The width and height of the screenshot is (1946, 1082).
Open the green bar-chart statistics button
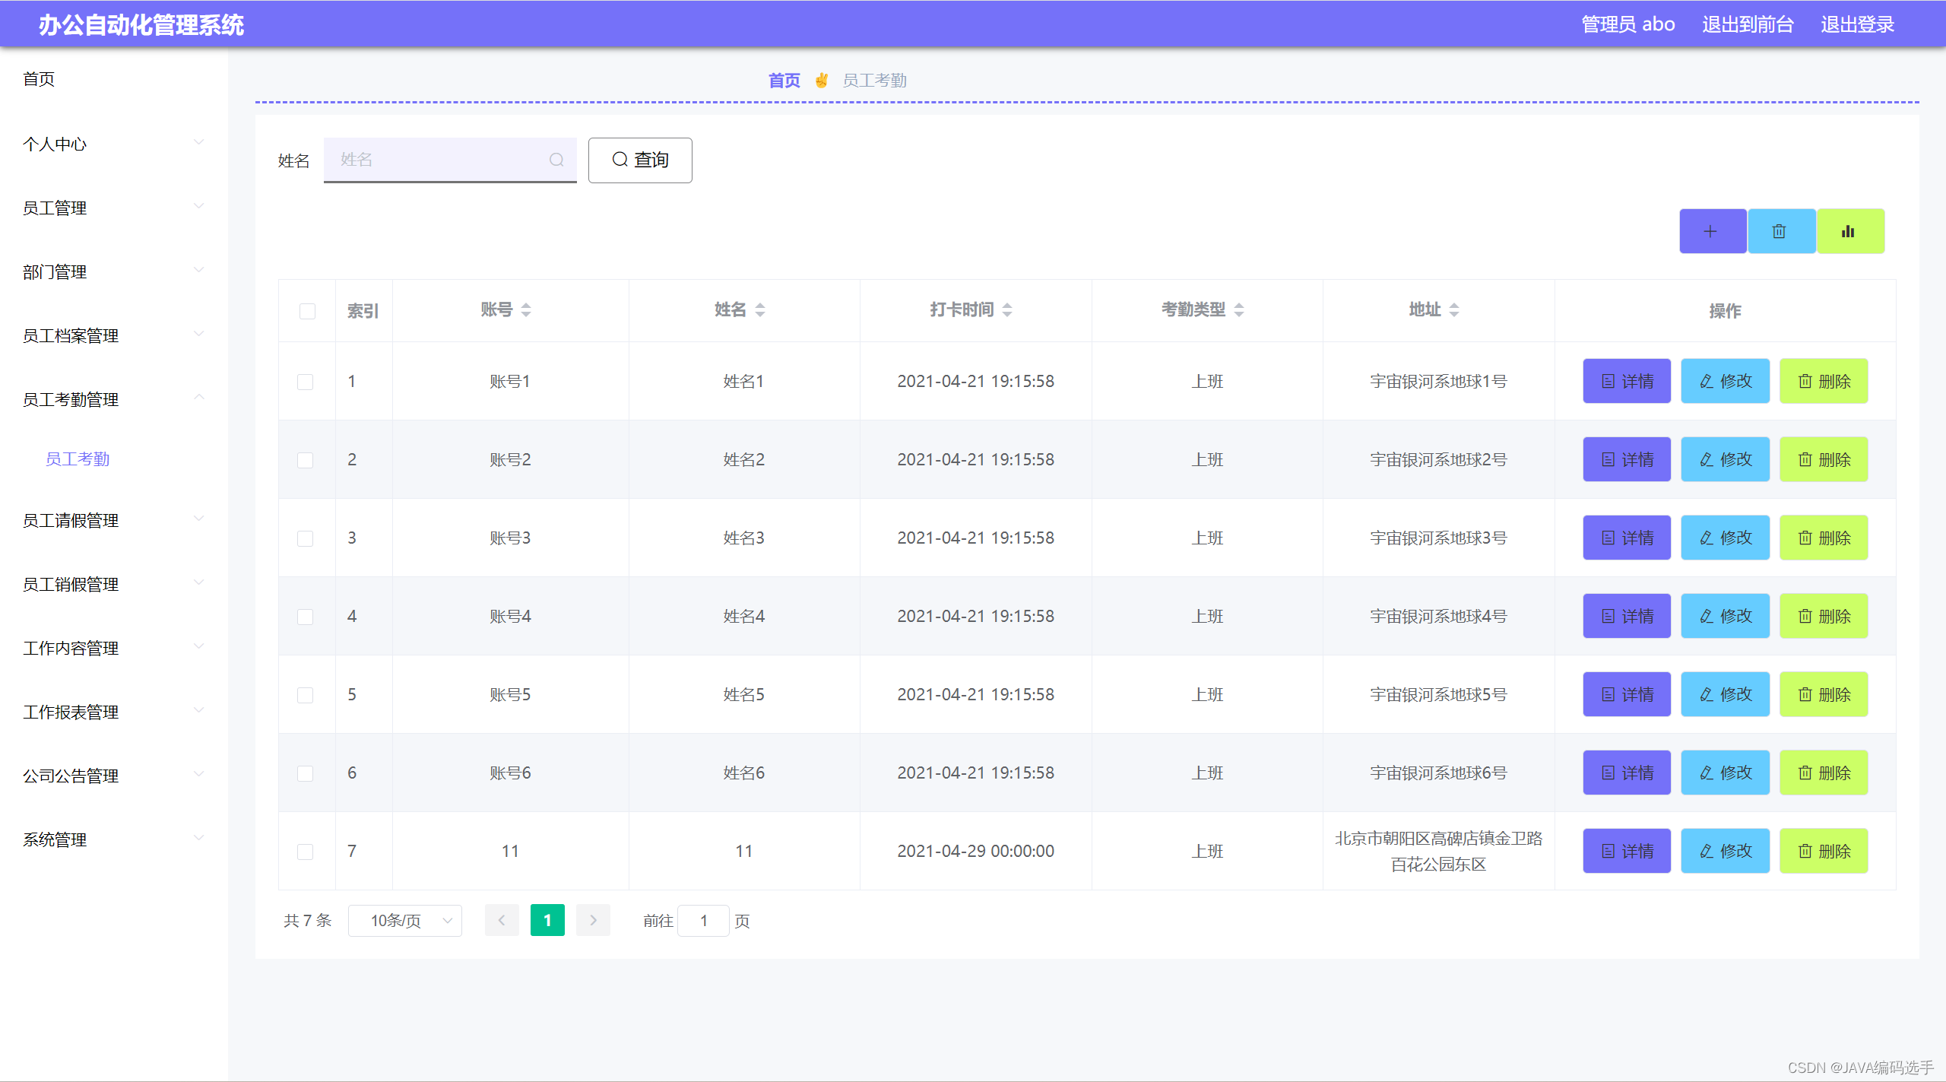pos(1849,231)
